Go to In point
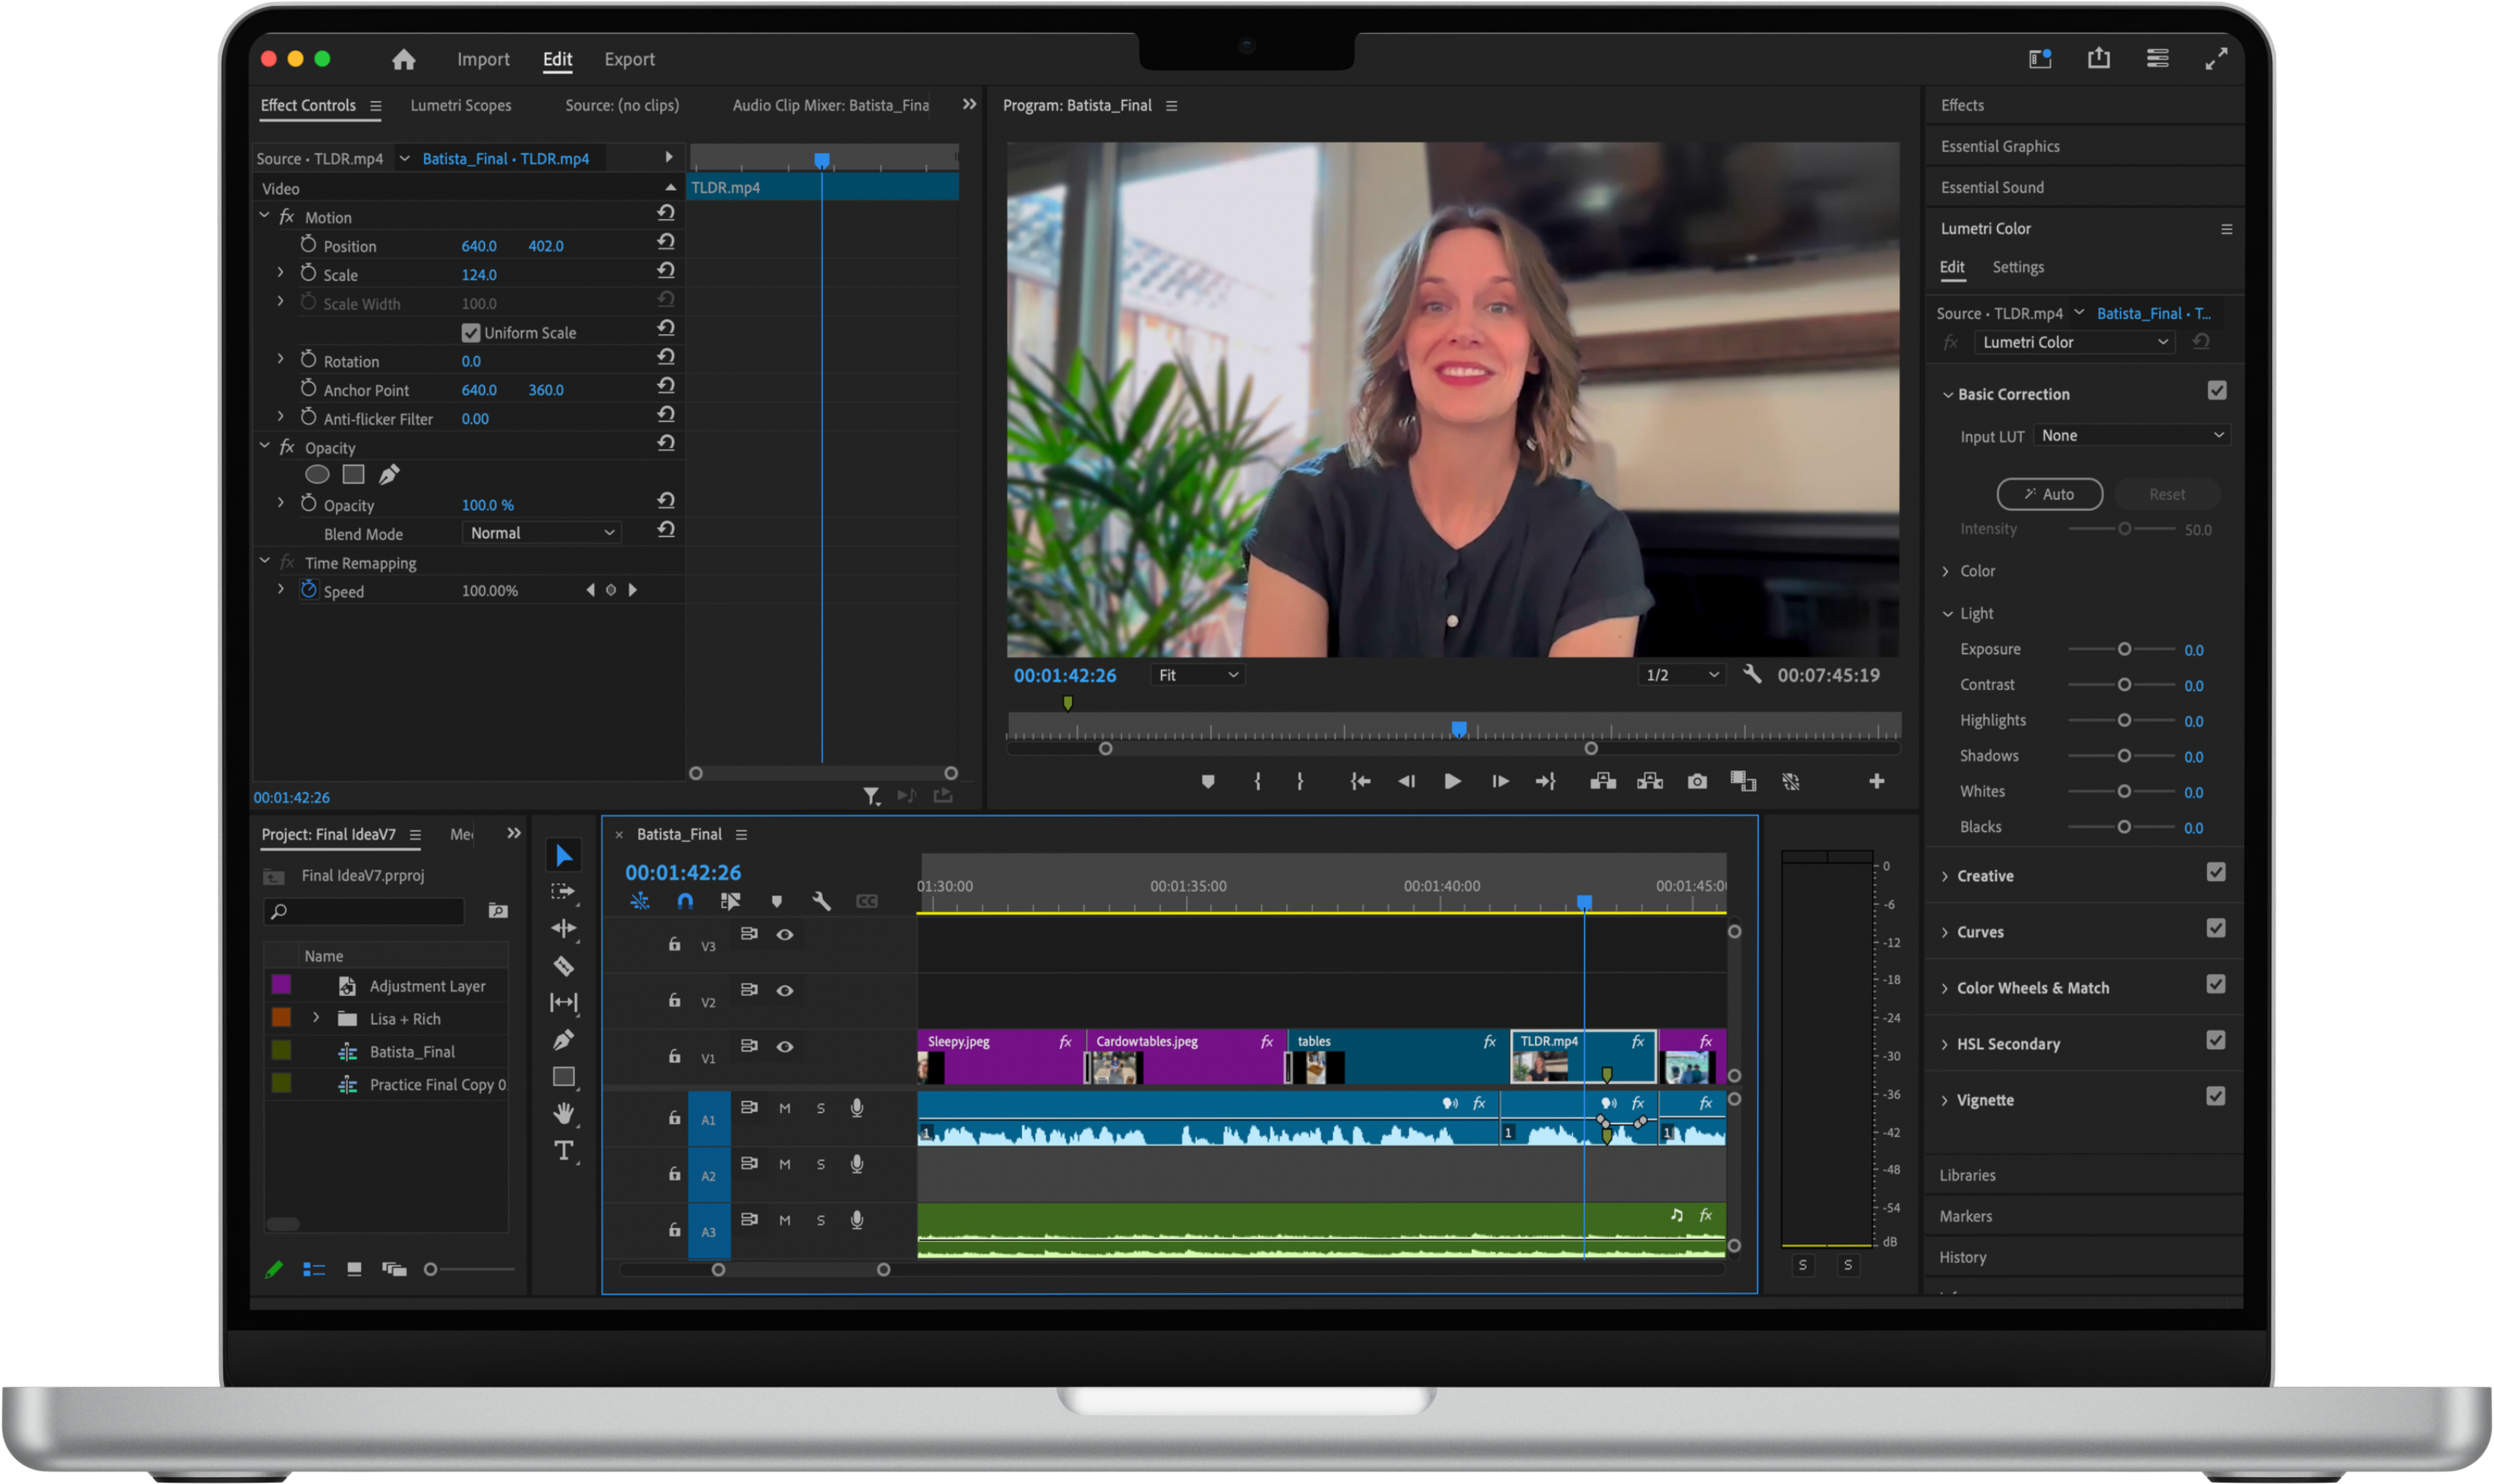Image resolution: width=2494 pixels, height=1484 pixels. (1360, 781)
